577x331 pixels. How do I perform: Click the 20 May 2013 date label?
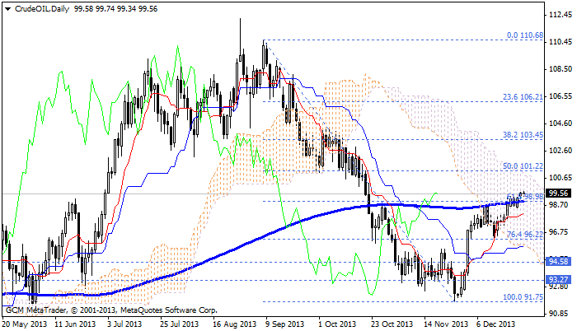(24, 324)
